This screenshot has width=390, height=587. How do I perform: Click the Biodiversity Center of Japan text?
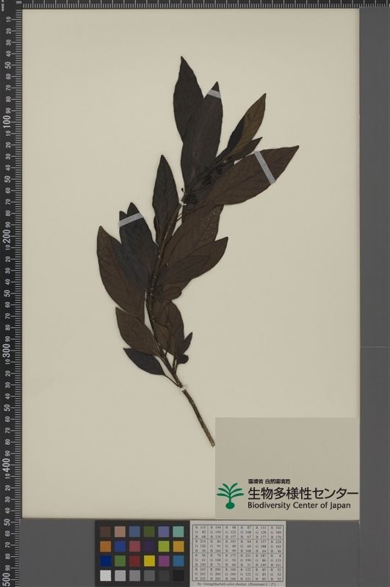(x=299, y=506)
